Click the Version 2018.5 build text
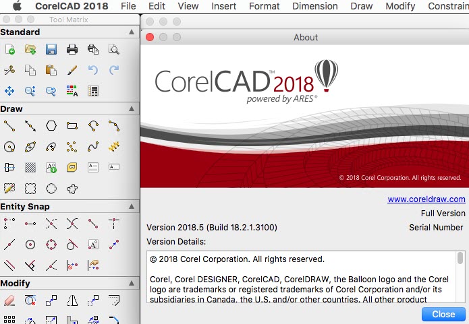 (212, 228)
